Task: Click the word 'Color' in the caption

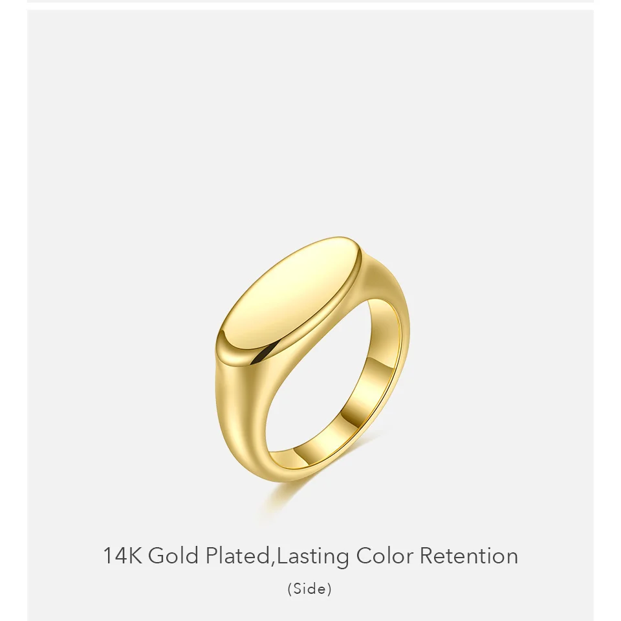Action: tap(384, 556)
